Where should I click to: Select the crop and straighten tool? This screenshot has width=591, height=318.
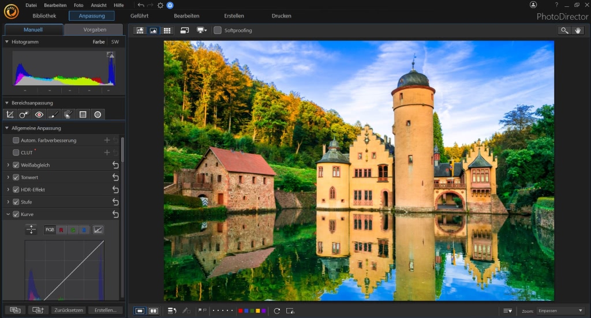point(10,115)
